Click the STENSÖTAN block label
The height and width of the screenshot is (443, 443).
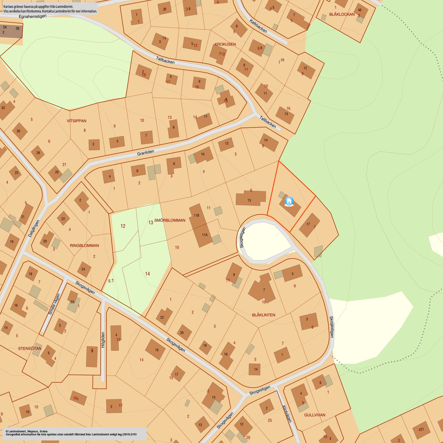click(30, 348)
